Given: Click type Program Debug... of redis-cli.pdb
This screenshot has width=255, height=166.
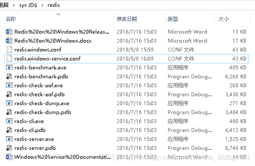Looking at the screenshot, I should (190, 130).
